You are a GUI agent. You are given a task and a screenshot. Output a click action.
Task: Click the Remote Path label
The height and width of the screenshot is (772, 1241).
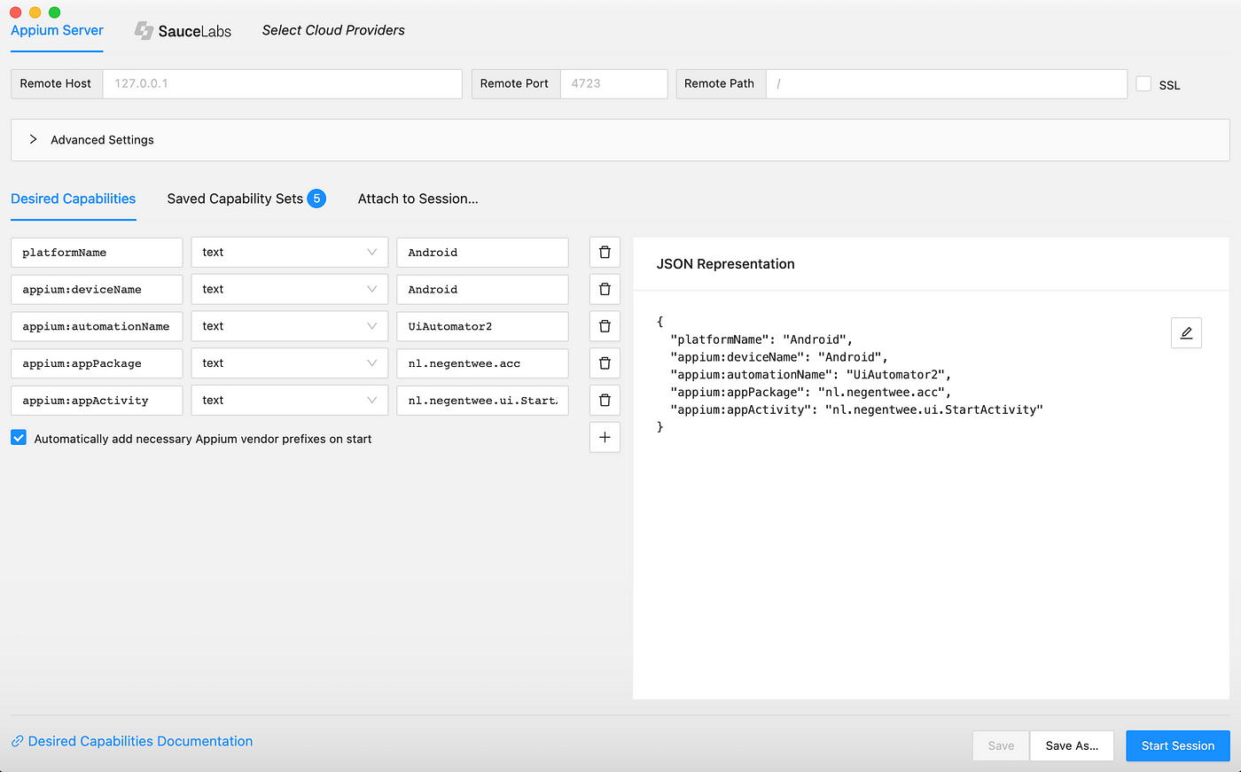point(719,83)
